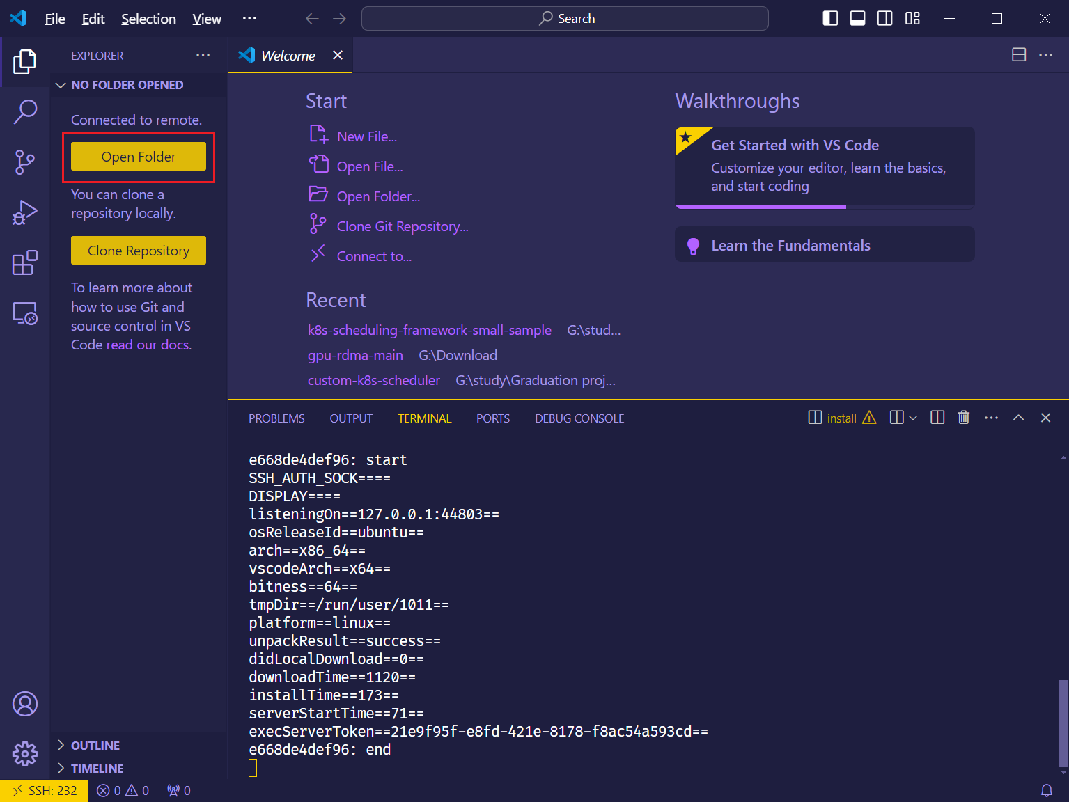Go forward with the right arrow

click(x=339, y=19)
